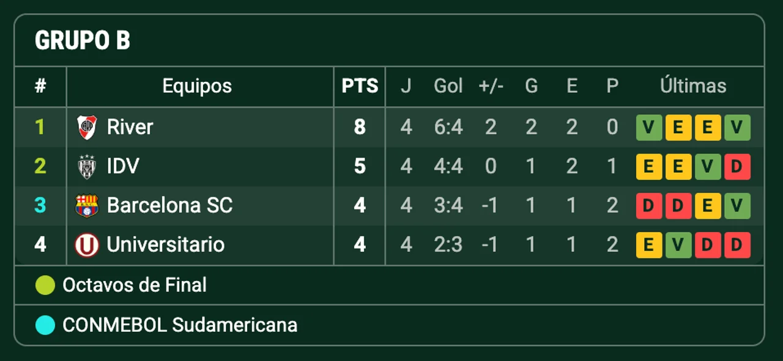The height and width of the screenshot is (361, 783).
Task: Select the cyan CONMEBOL Sudamericana legend dot
Action: pos(45,325)
